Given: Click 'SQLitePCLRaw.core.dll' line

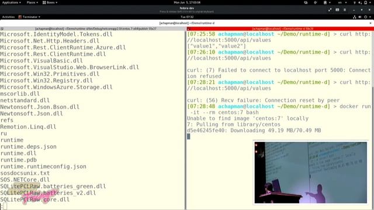Looking at the screenshot, I should (35, 199).
